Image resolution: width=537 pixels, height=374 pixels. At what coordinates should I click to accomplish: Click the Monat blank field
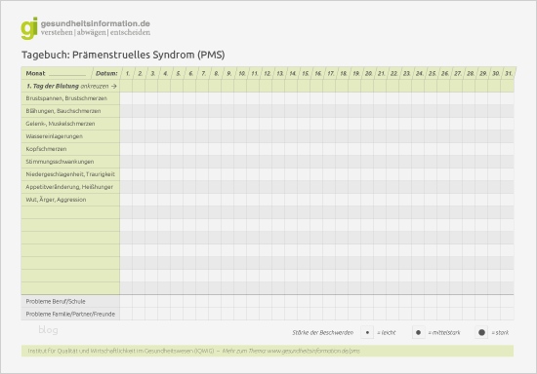click(x=67, y=74)
